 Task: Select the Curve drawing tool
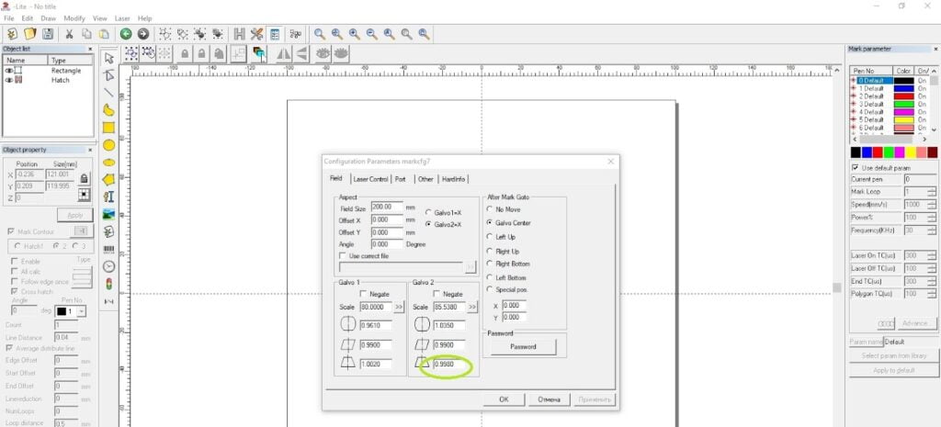click(108, 110)
